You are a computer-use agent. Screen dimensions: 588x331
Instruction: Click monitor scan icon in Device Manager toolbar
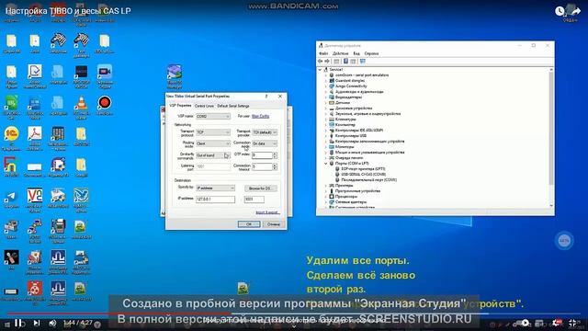(362, 62)
